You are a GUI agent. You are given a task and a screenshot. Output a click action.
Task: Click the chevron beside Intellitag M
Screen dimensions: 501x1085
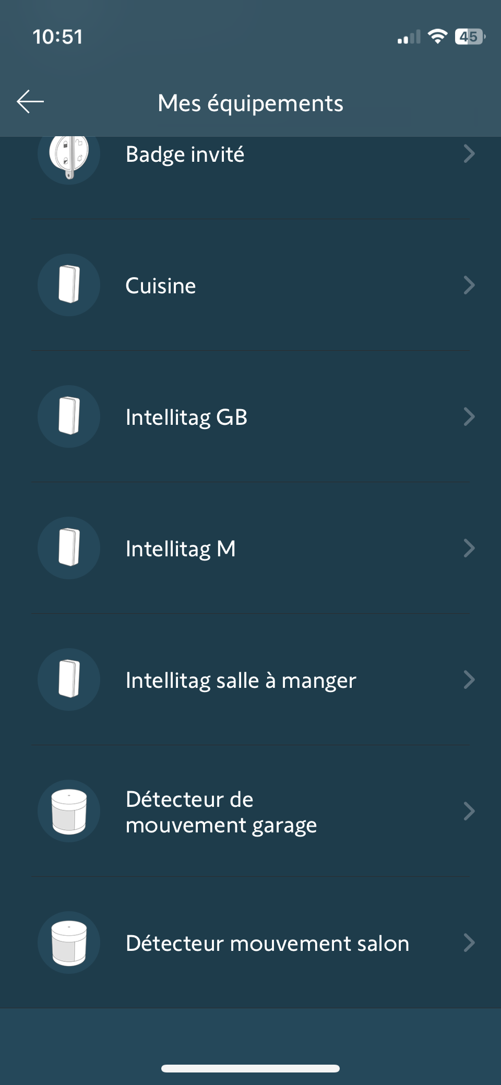pos(469,548)
